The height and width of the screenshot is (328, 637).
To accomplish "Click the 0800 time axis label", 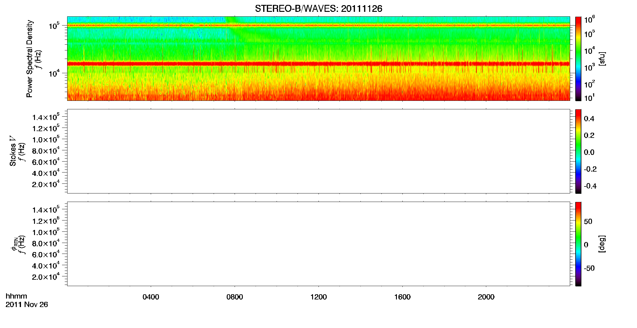I will pyautogui.click(x=235, y=297).
